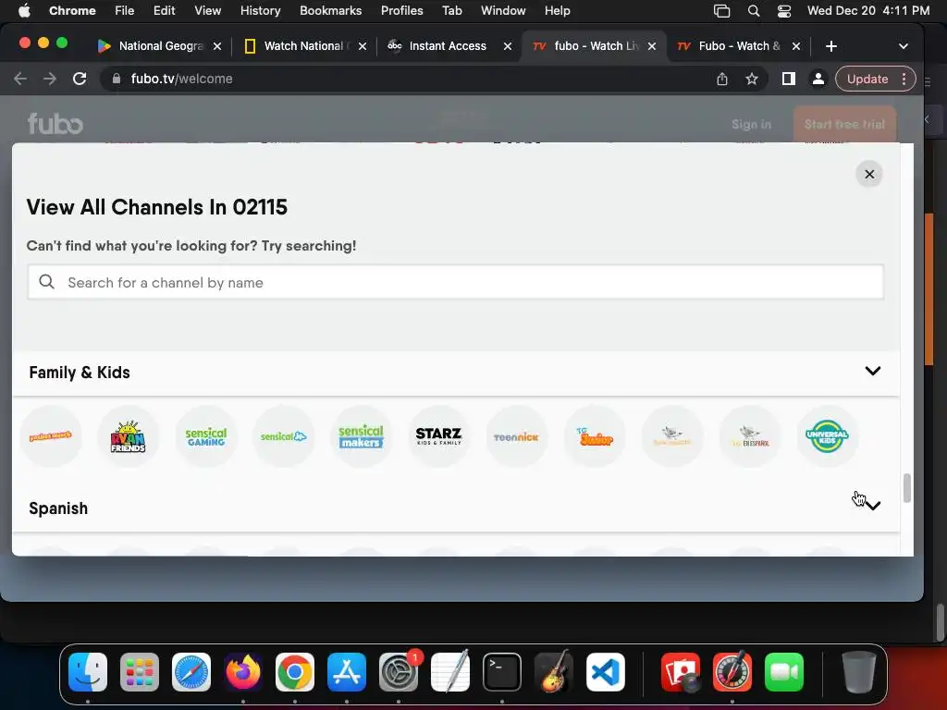Open the Window menu
This screenshot has width=947, height=710.
[503, 10]
